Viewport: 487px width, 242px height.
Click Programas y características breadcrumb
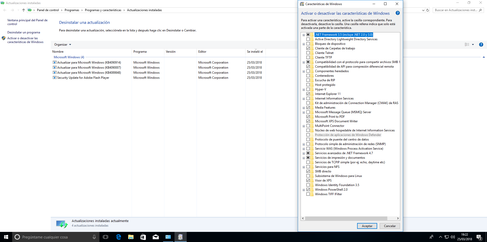point(103,10)
